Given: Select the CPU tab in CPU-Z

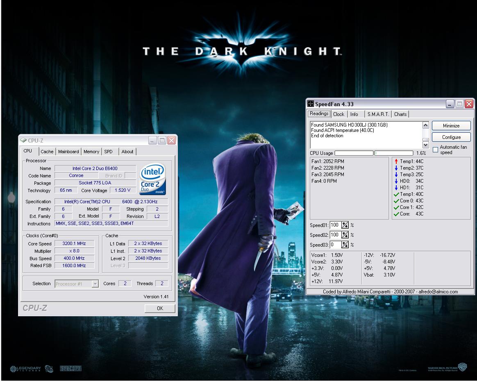Looking at the screenshot, I should pyautogui.click(x=28, y=151).
